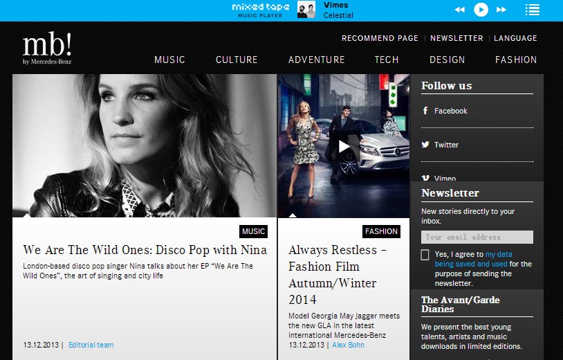Click the Facebook icon under Follow us
The height and width of the screenshot is (360, 563).
pyautogui.click(x=425, y=111)
